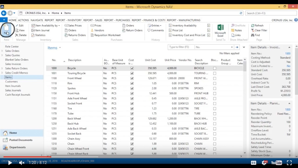Image resolution: width=298 pixels, height=168 pixels.
Task: Open Cash Receipt Journals list
Action: [x=18, y=95]
